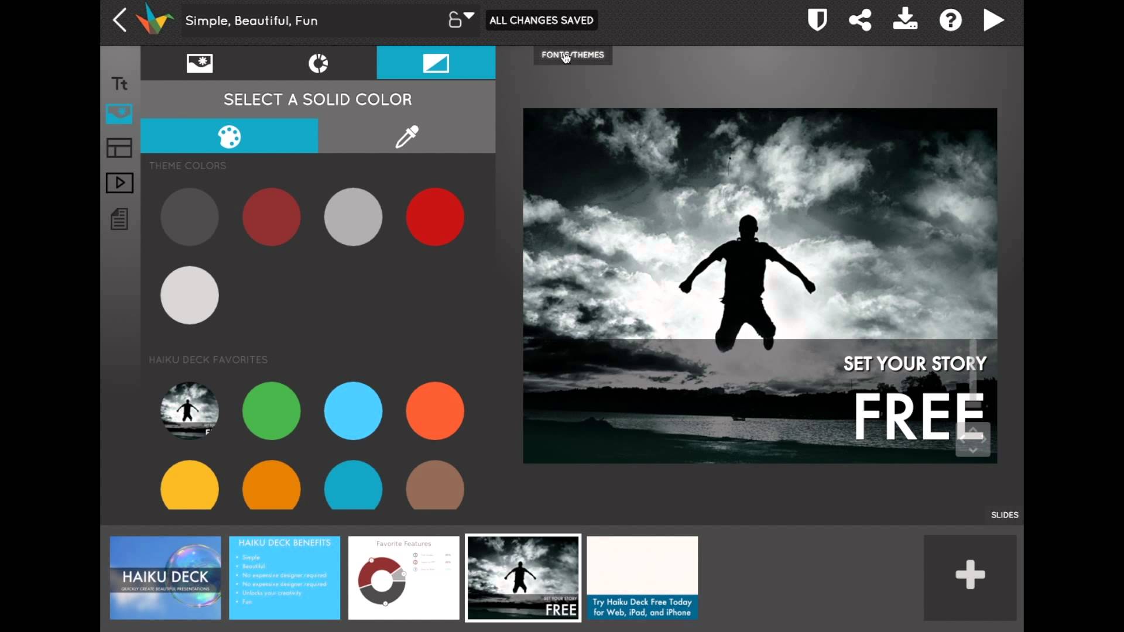This screenshot has width=1124, height=632.
Task: Switch to the eyedropper color picker
Action: click(407, 136)
